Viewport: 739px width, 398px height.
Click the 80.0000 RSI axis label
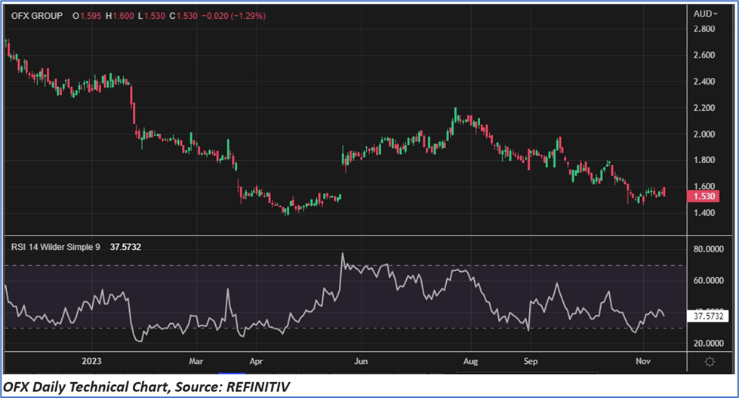click(x=708, y=249)
